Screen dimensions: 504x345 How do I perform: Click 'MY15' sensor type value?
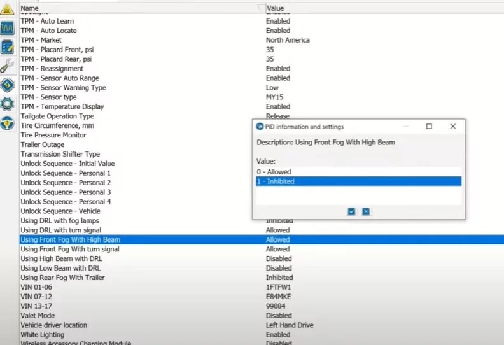274,97
